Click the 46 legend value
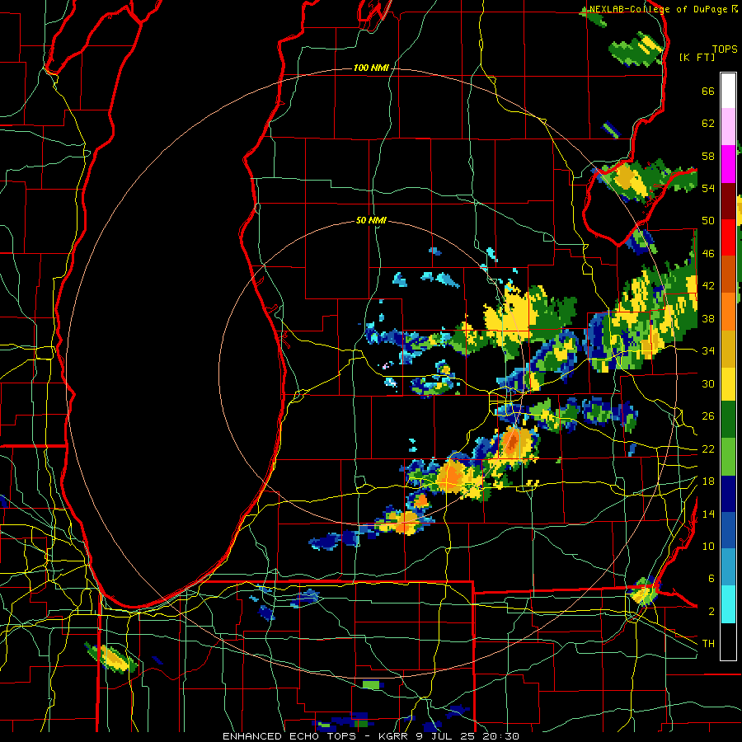The image size is (742, 742). pyautogui.click(x=708, y=254)
